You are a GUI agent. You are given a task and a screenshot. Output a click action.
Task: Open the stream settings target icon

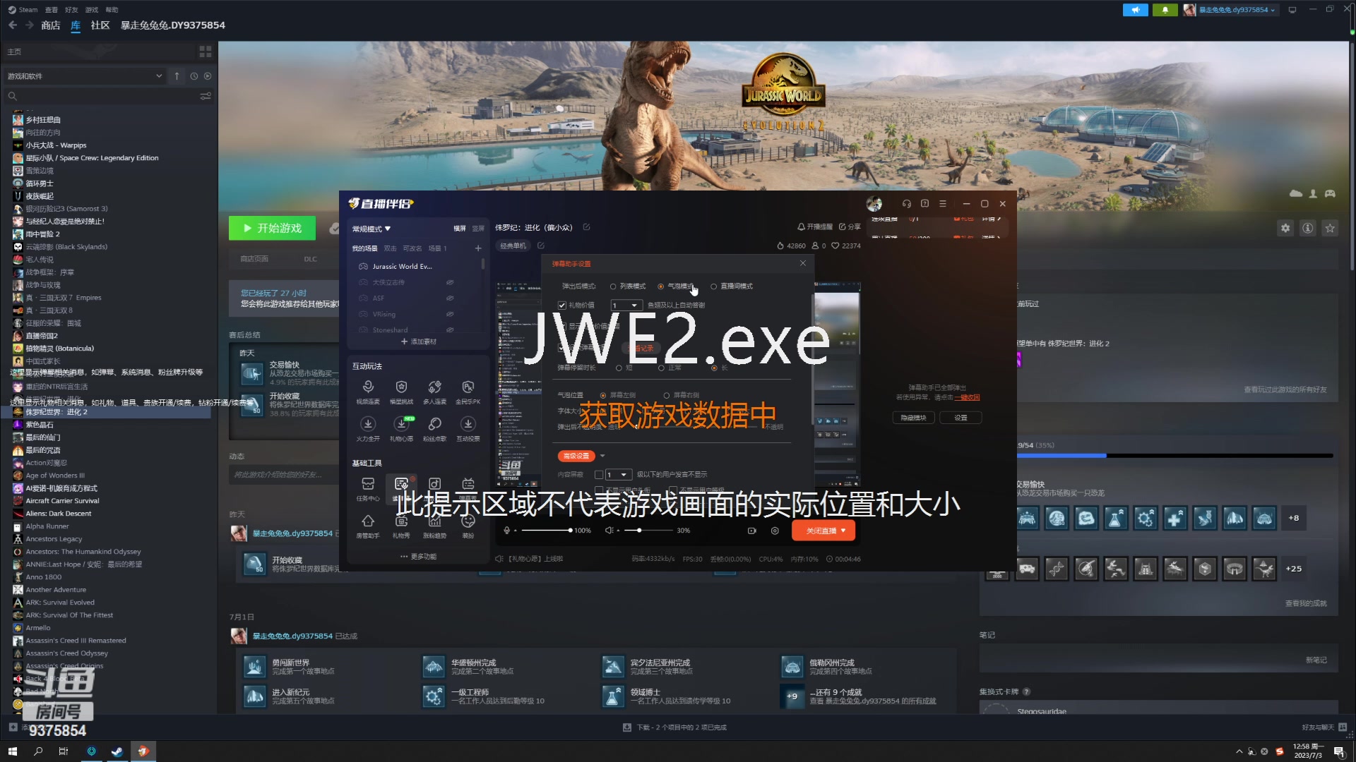coord(775,531)
